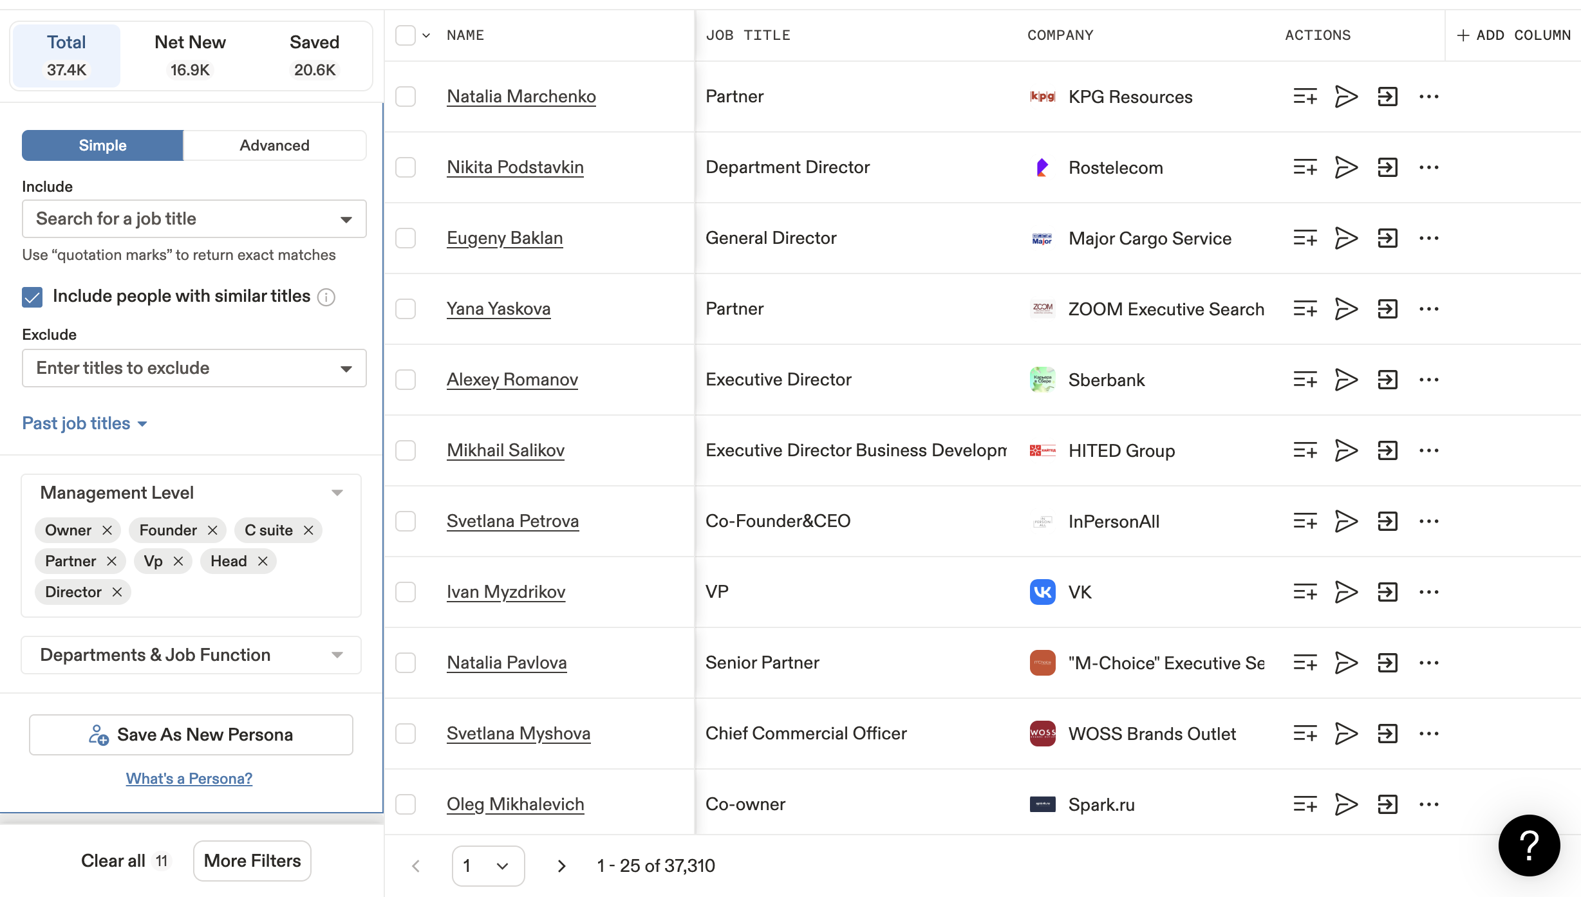The height and width of the screenshot is (897, 1581).
Task: Expand Past job titles section
Action: click(85, 423)
